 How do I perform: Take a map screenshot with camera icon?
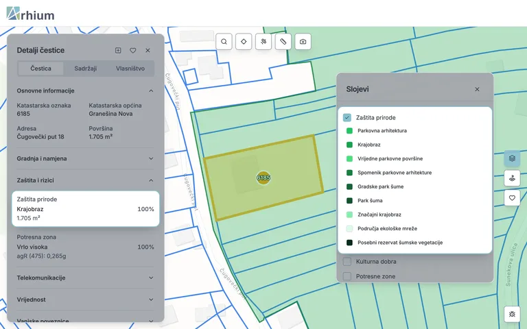pyautogui.click(x=303, y=42)
